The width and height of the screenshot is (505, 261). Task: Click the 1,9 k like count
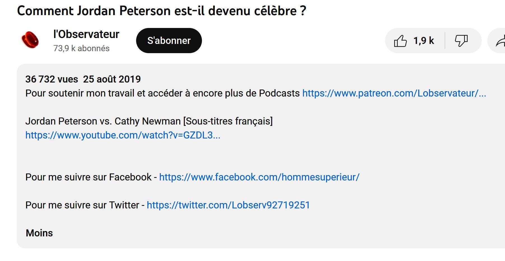pos(423,41)
